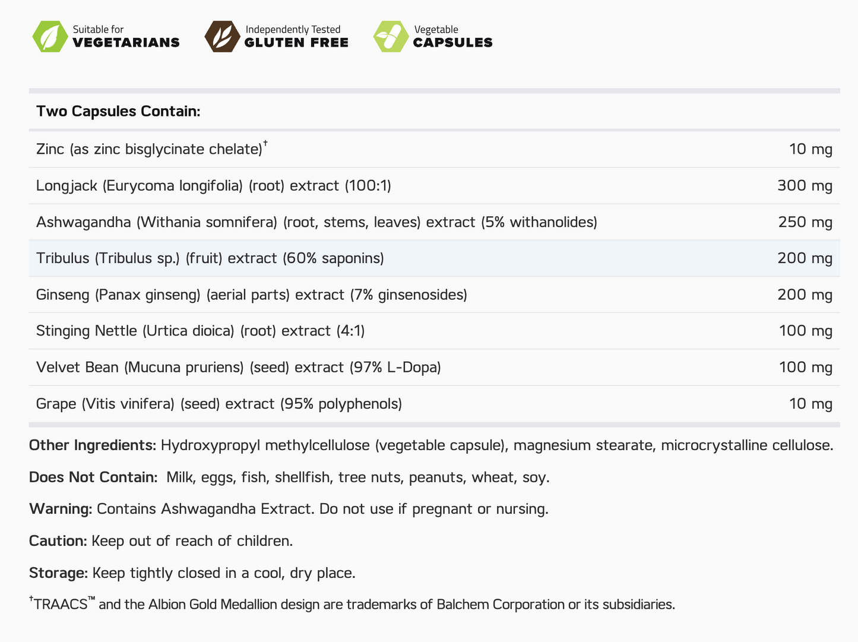Select the "Other Ingredients:" bold label

(92, 445)
